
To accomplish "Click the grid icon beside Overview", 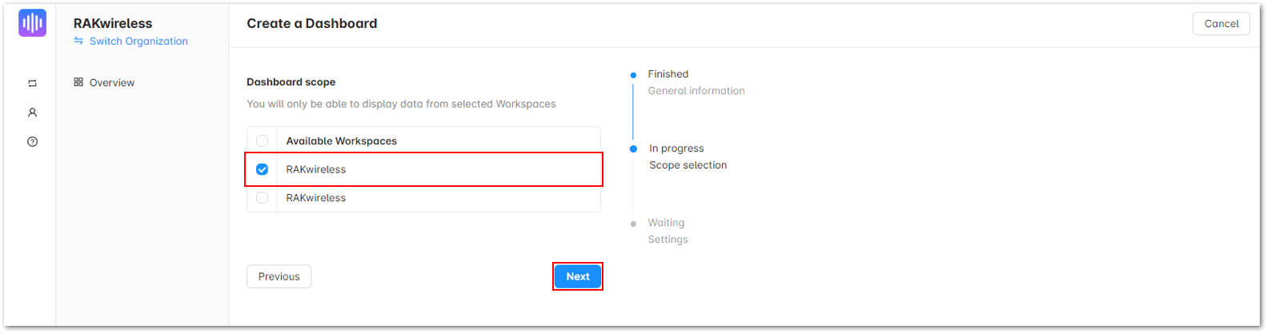I will (x=78, y=82).
